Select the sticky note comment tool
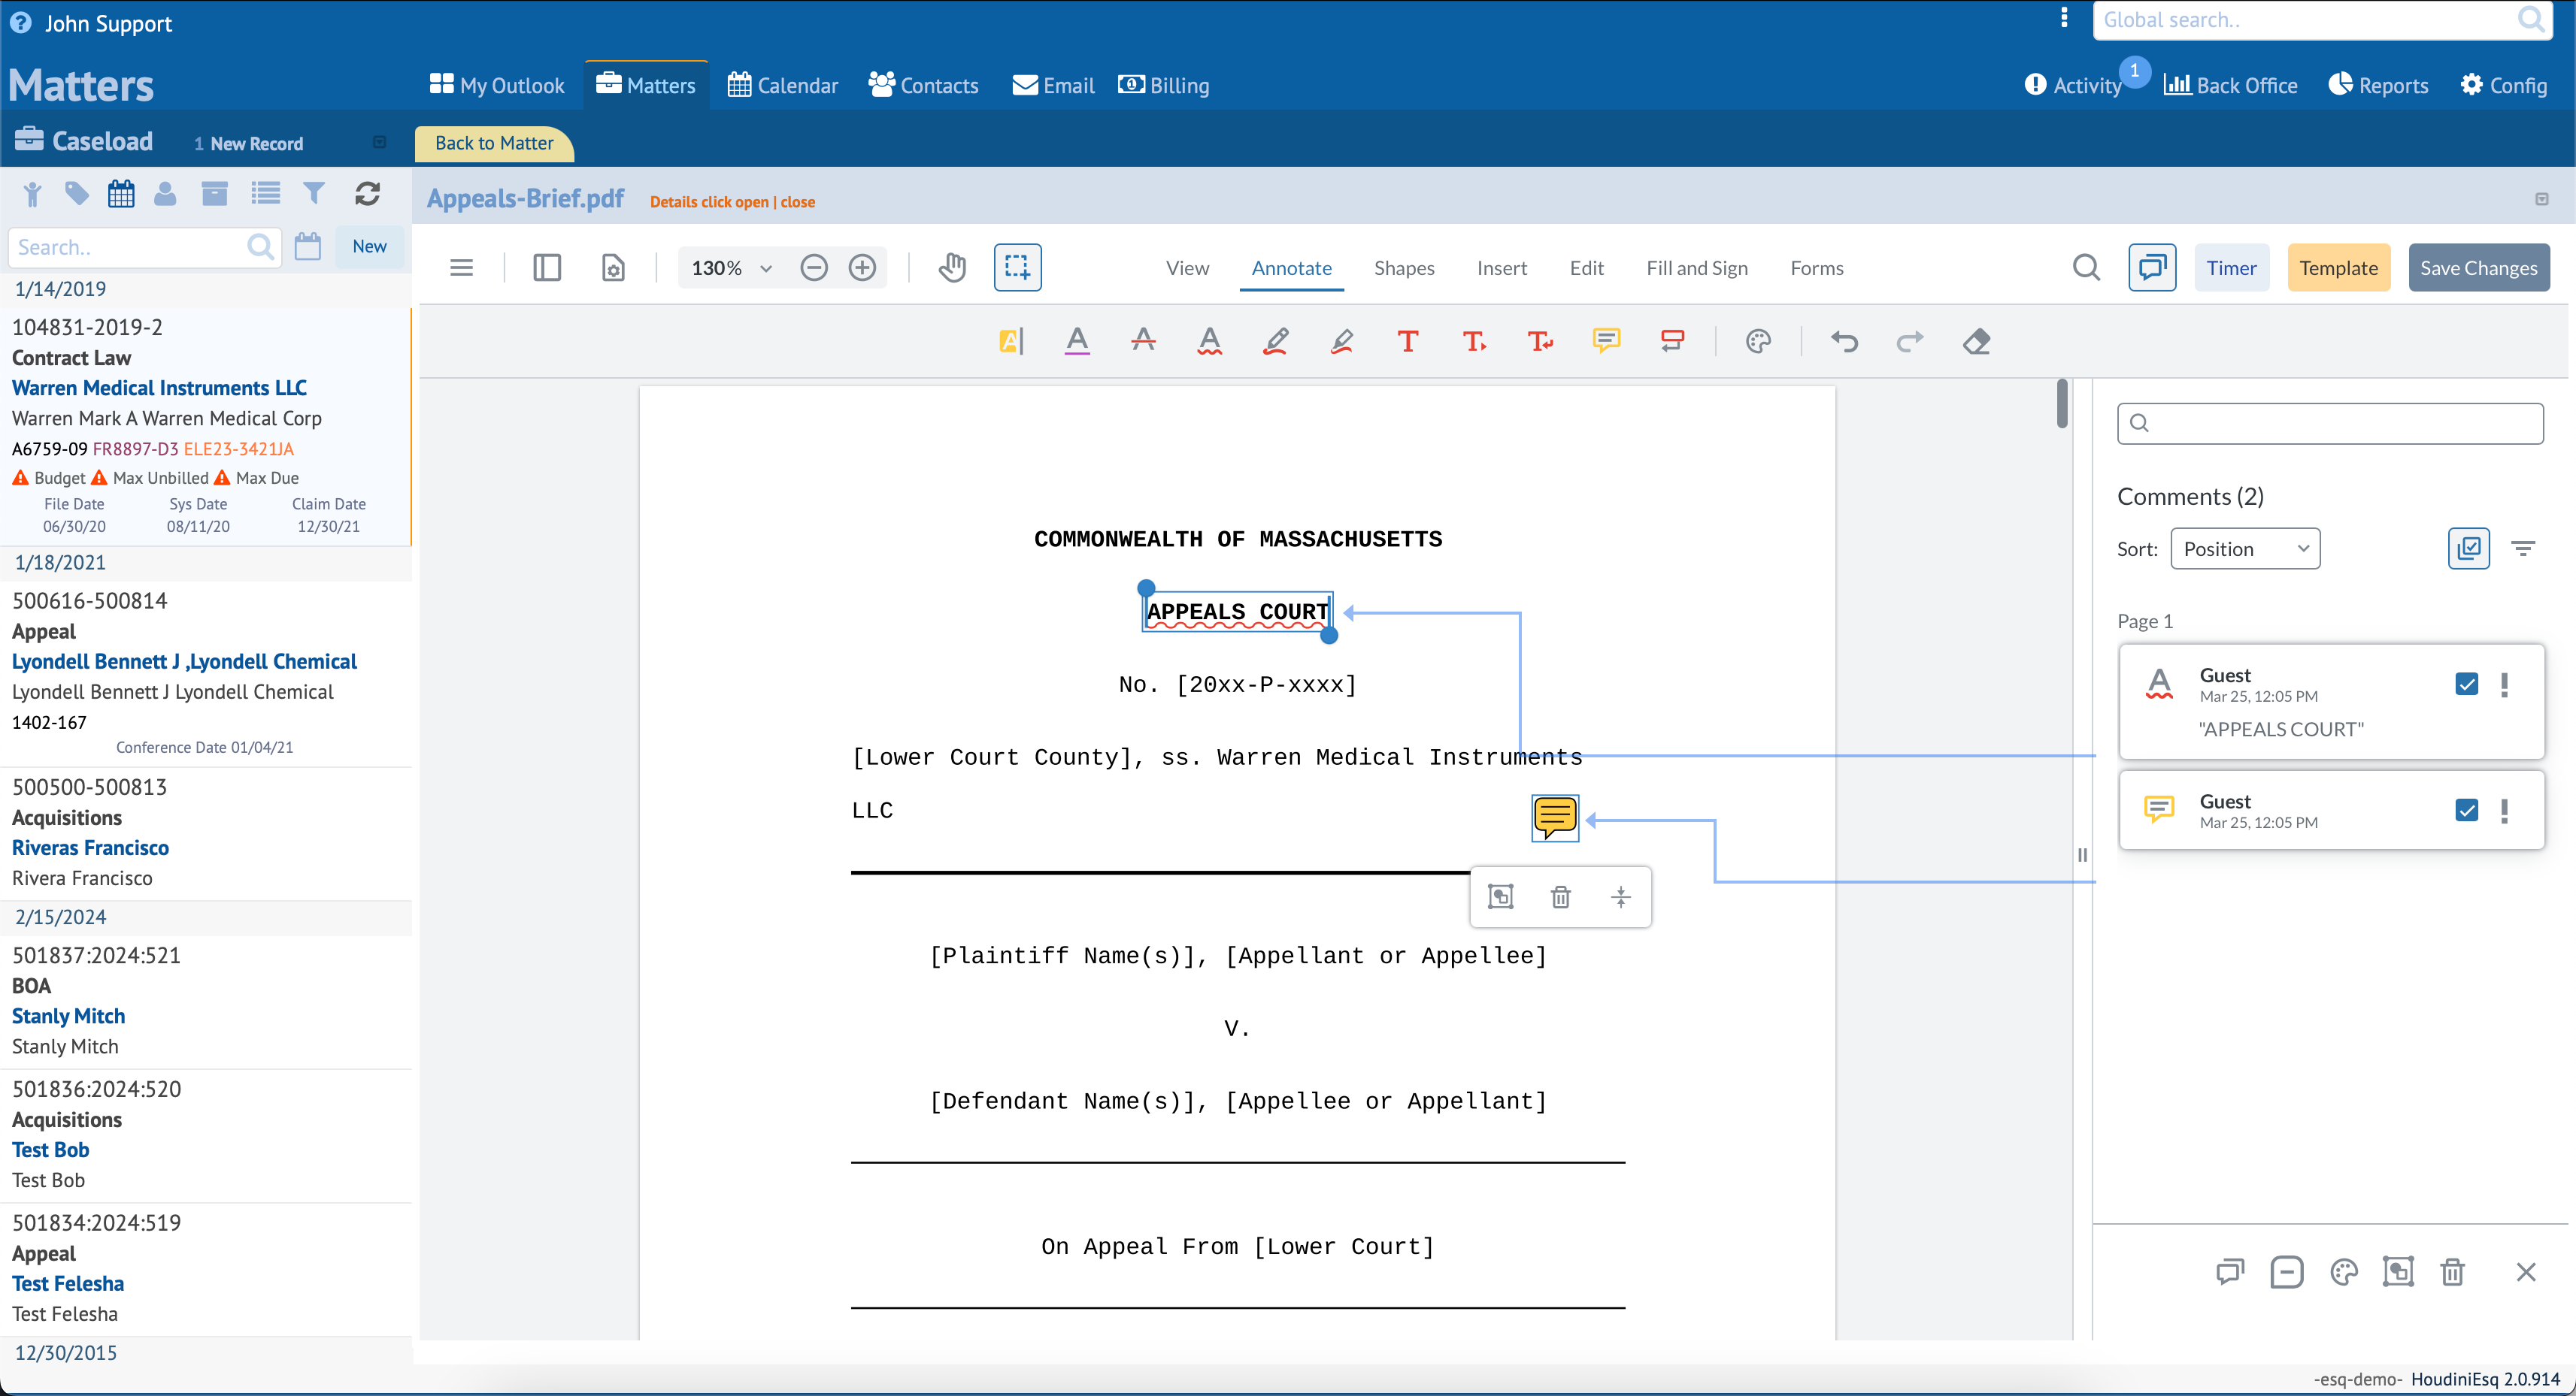Screen dimensions: 2576x1396 [1606, 342]
